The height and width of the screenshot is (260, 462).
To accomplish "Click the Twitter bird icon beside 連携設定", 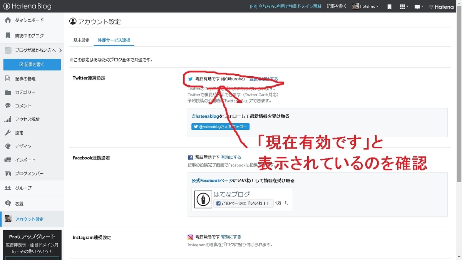I will [x=190, y=79].
